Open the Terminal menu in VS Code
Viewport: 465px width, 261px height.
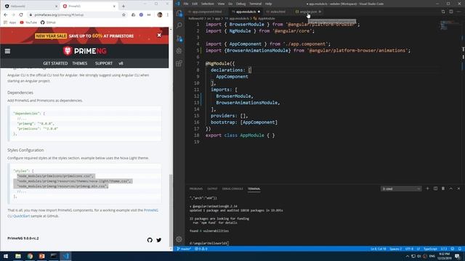(x=255, y=4)
